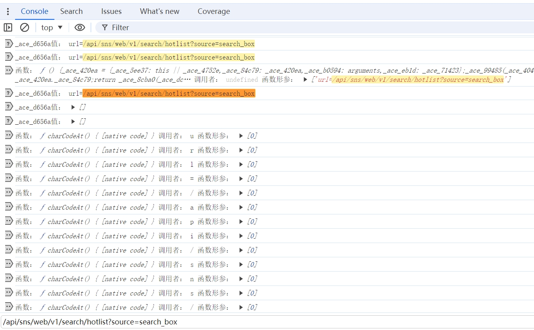Create a live expression with eye icon

[x=80, y=27]
